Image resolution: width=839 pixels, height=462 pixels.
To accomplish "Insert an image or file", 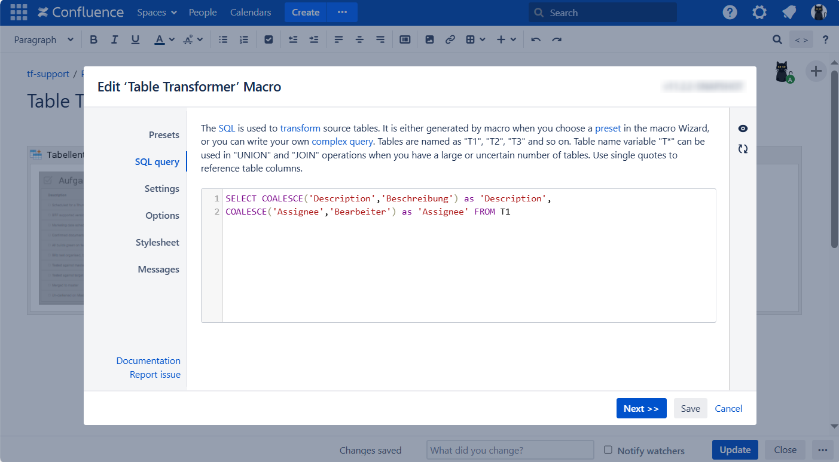I will [429, 39].
